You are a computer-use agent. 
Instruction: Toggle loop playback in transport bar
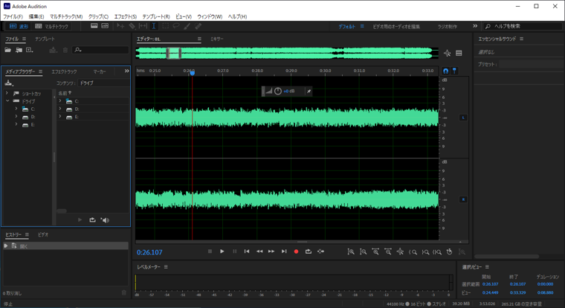click(x=309, y=251)
